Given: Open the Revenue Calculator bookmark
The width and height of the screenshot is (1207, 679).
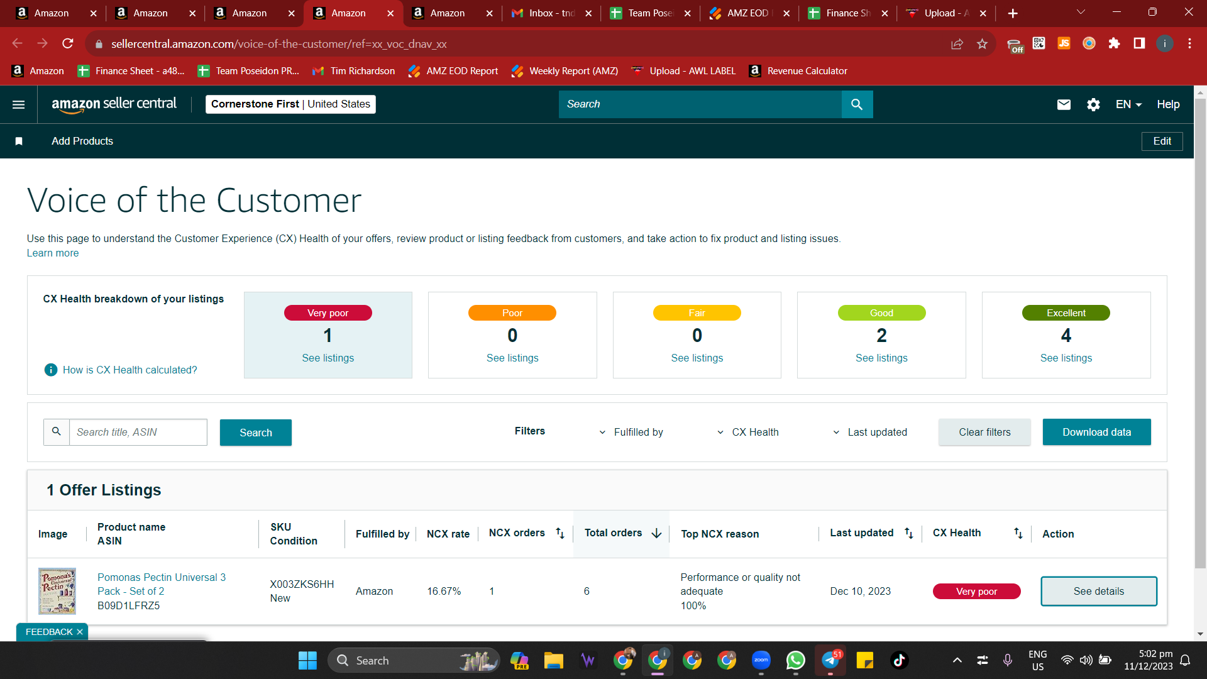Looking at the screenshot, I should point(798,71).
